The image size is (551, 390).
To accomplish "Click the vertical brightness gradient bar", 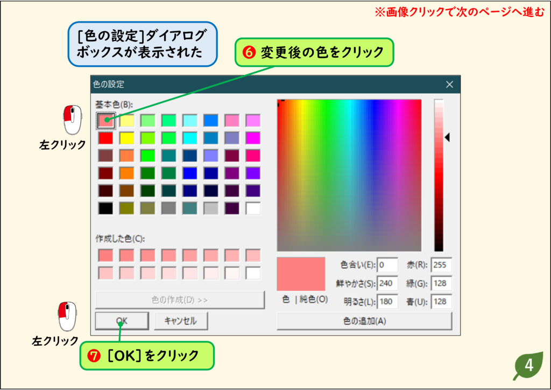I will coord(439,175).
